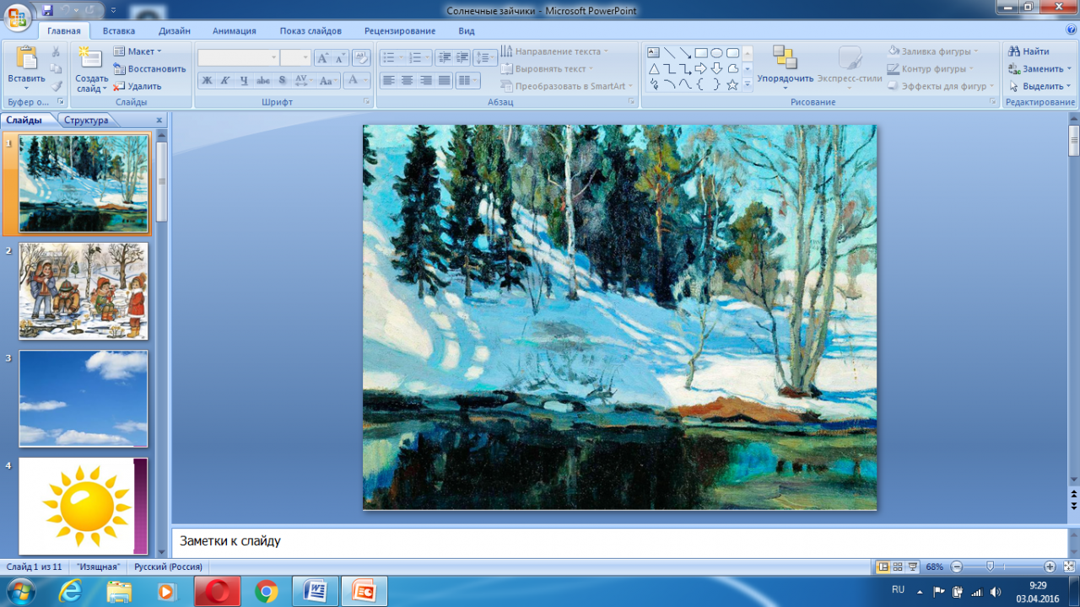The image size is (1080, 607).
Task: Toggle bold Ж formatting
Action: tap(207, 81)
